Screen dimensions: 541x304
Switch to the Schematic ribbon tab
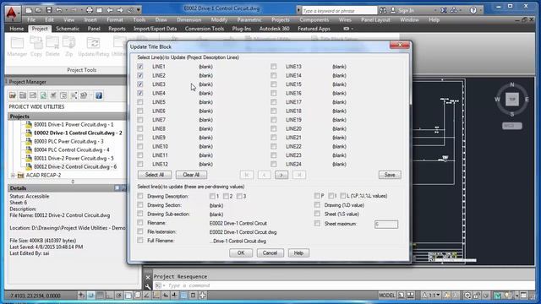click(x=68, y=29)
